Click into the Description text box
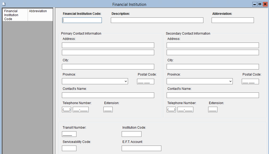This screenshot has width=269, height=154. pos(157,20)
